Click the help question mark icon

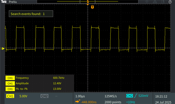tap(170, 2)
